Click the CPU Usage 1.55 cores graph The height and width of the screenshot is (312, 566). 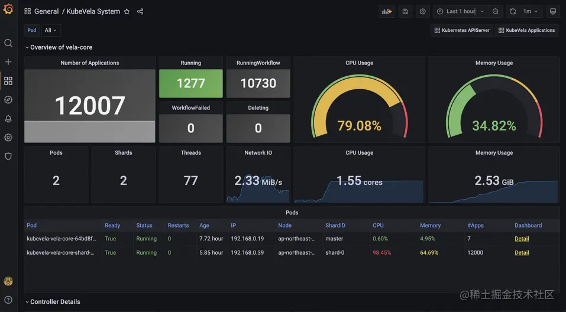click(x=359, y=180)
